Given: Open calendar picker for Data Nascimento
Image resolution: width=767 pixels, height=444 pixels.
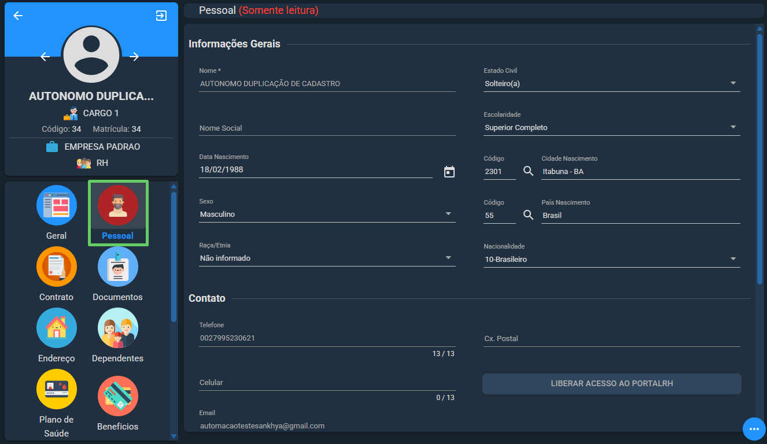Looking at the screenshot, I should [x=449, y=172].
